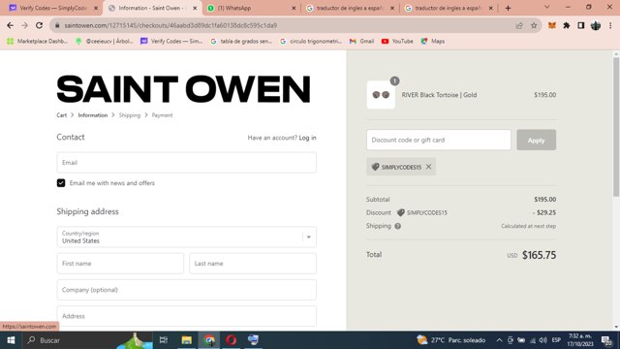
Task: Click the volume speaker tray icon
Action: click(x=542, y=340)
